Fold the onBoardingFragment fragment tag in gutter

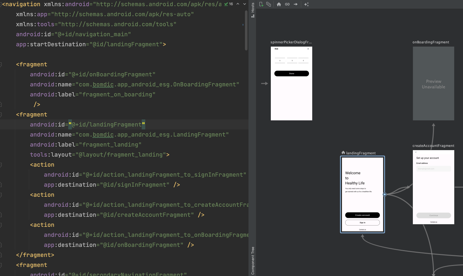1,64
